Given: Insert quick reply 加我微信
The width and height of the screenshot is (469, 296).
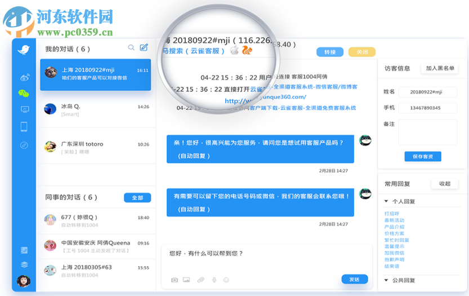Looking at the screenshot, I should coord(394,253).
